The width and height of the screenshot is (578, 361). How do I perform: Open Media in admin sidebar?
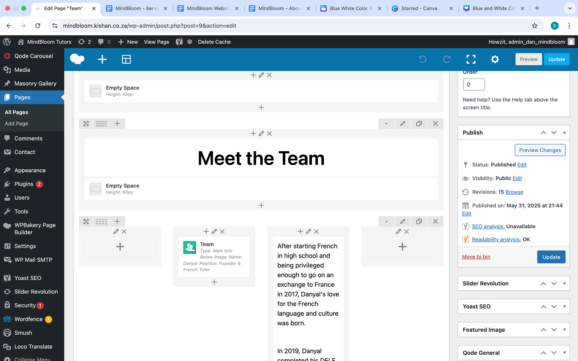tap(32, 70)
